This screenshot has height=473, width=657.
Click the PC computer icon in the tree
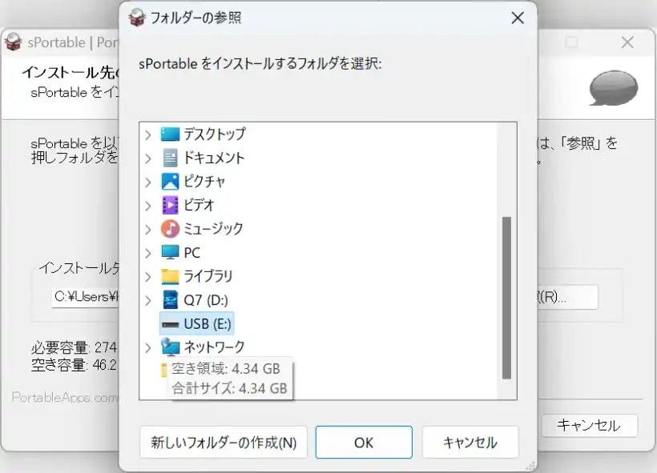coord(170,252)
